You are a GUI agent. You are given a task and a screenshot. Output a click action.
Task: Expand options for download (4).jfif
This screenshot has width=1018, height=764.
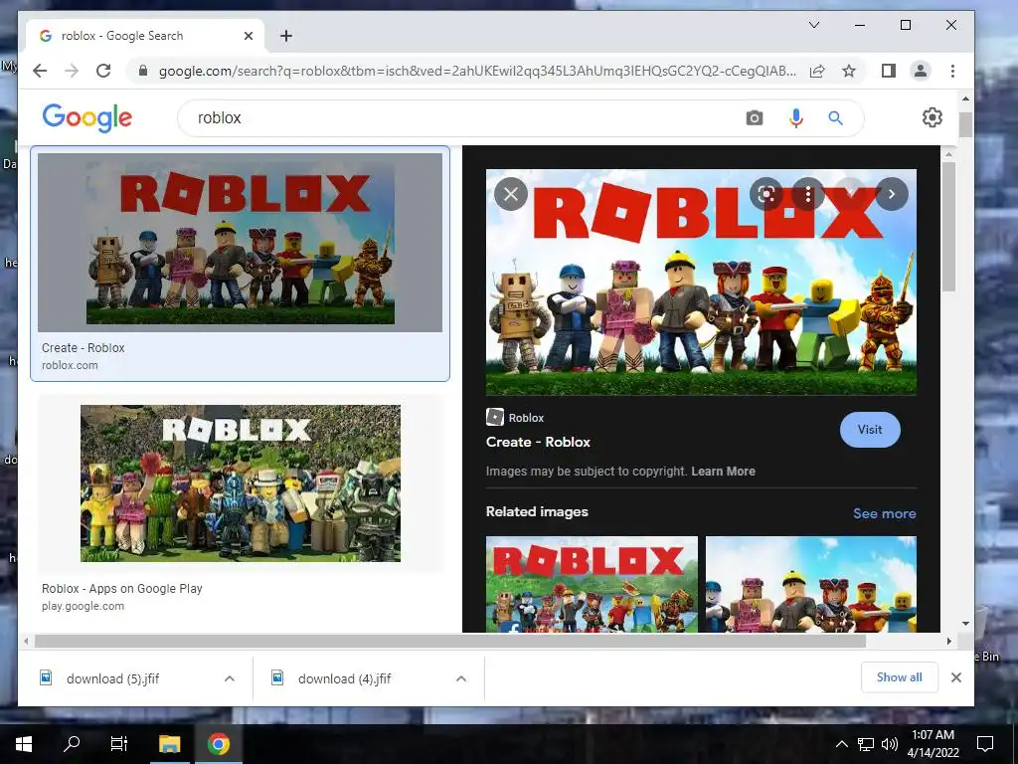[461, 678]
